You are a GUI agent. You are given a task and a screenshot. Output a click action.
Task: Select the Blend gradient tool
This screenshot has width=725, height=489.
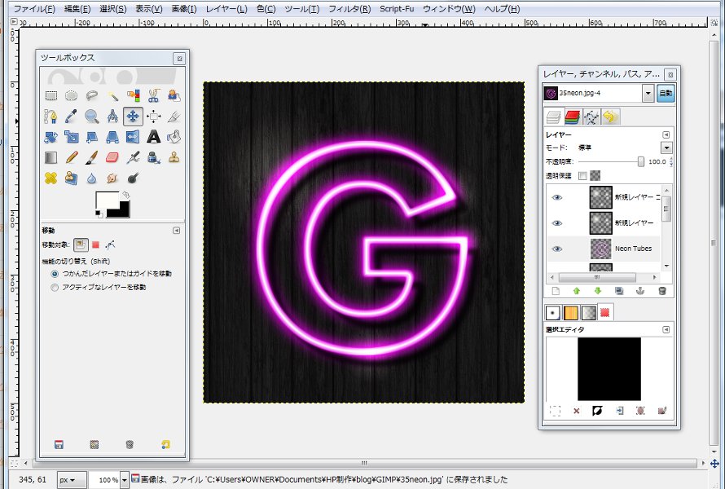tap(51, 156)
